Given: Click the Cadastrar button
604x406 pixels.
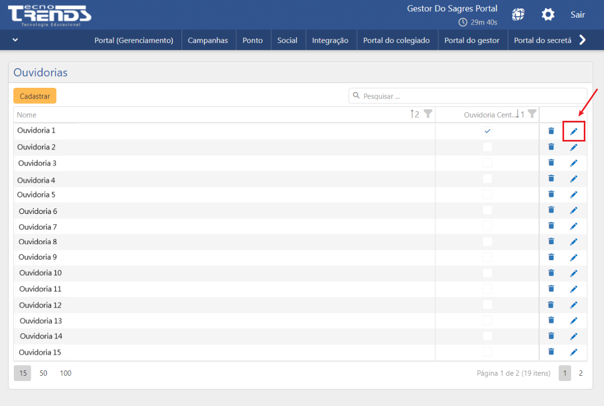Looking at the screenshot, I should [35, 96].
